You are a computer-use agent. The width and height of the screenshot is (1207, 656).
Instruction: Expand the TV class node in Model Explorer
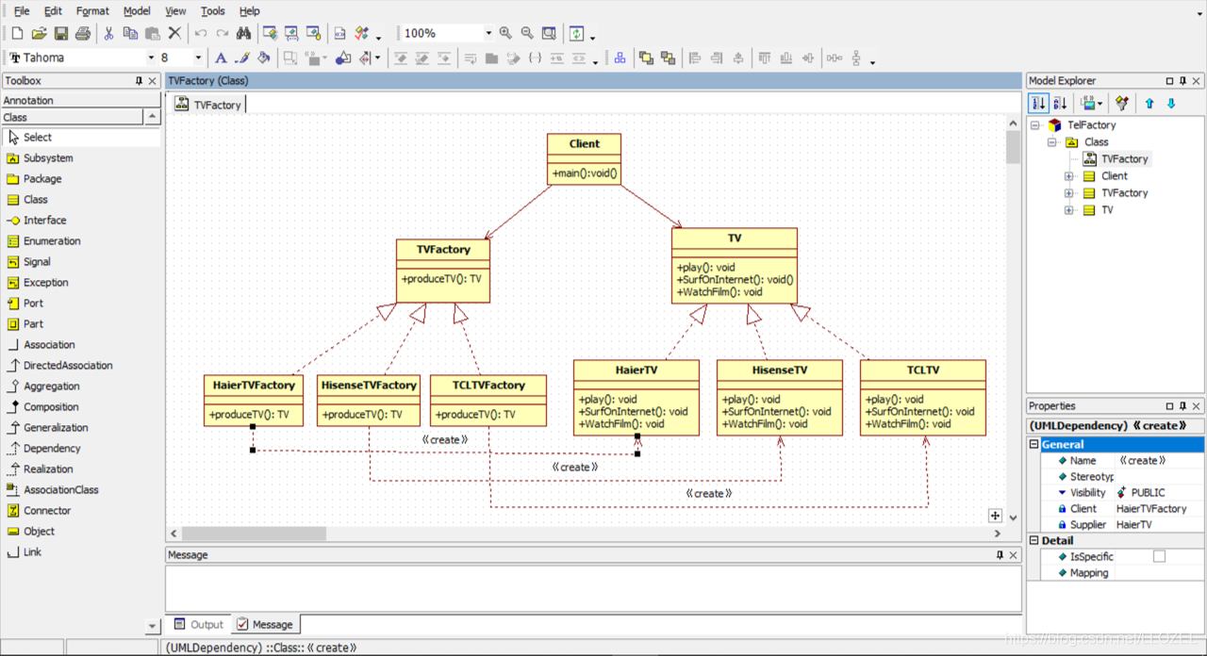point(1068,210)
